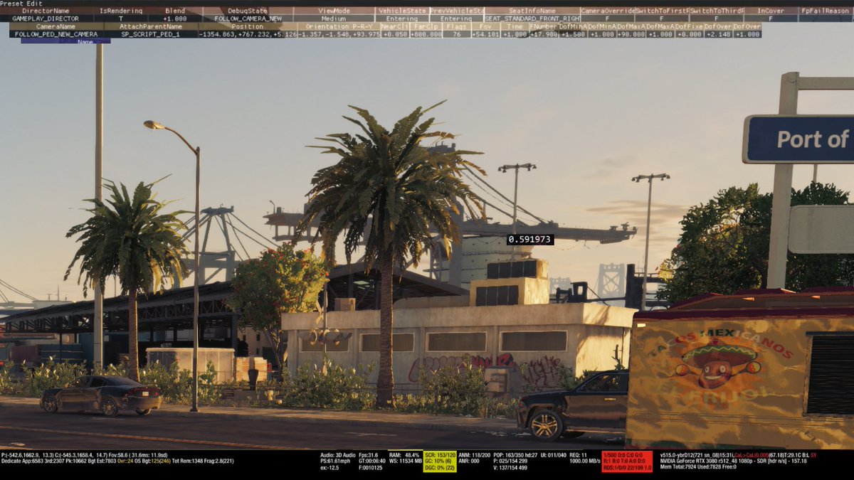Screen dimensions: 854x480
Task: Select the Time column header
Action: [515, 26]
